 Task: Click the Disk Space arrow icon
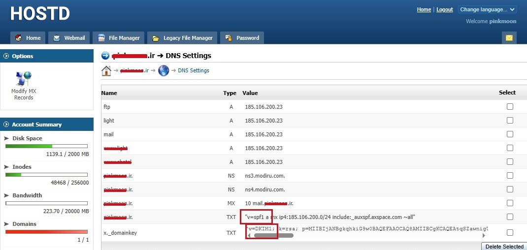point(7,138)
